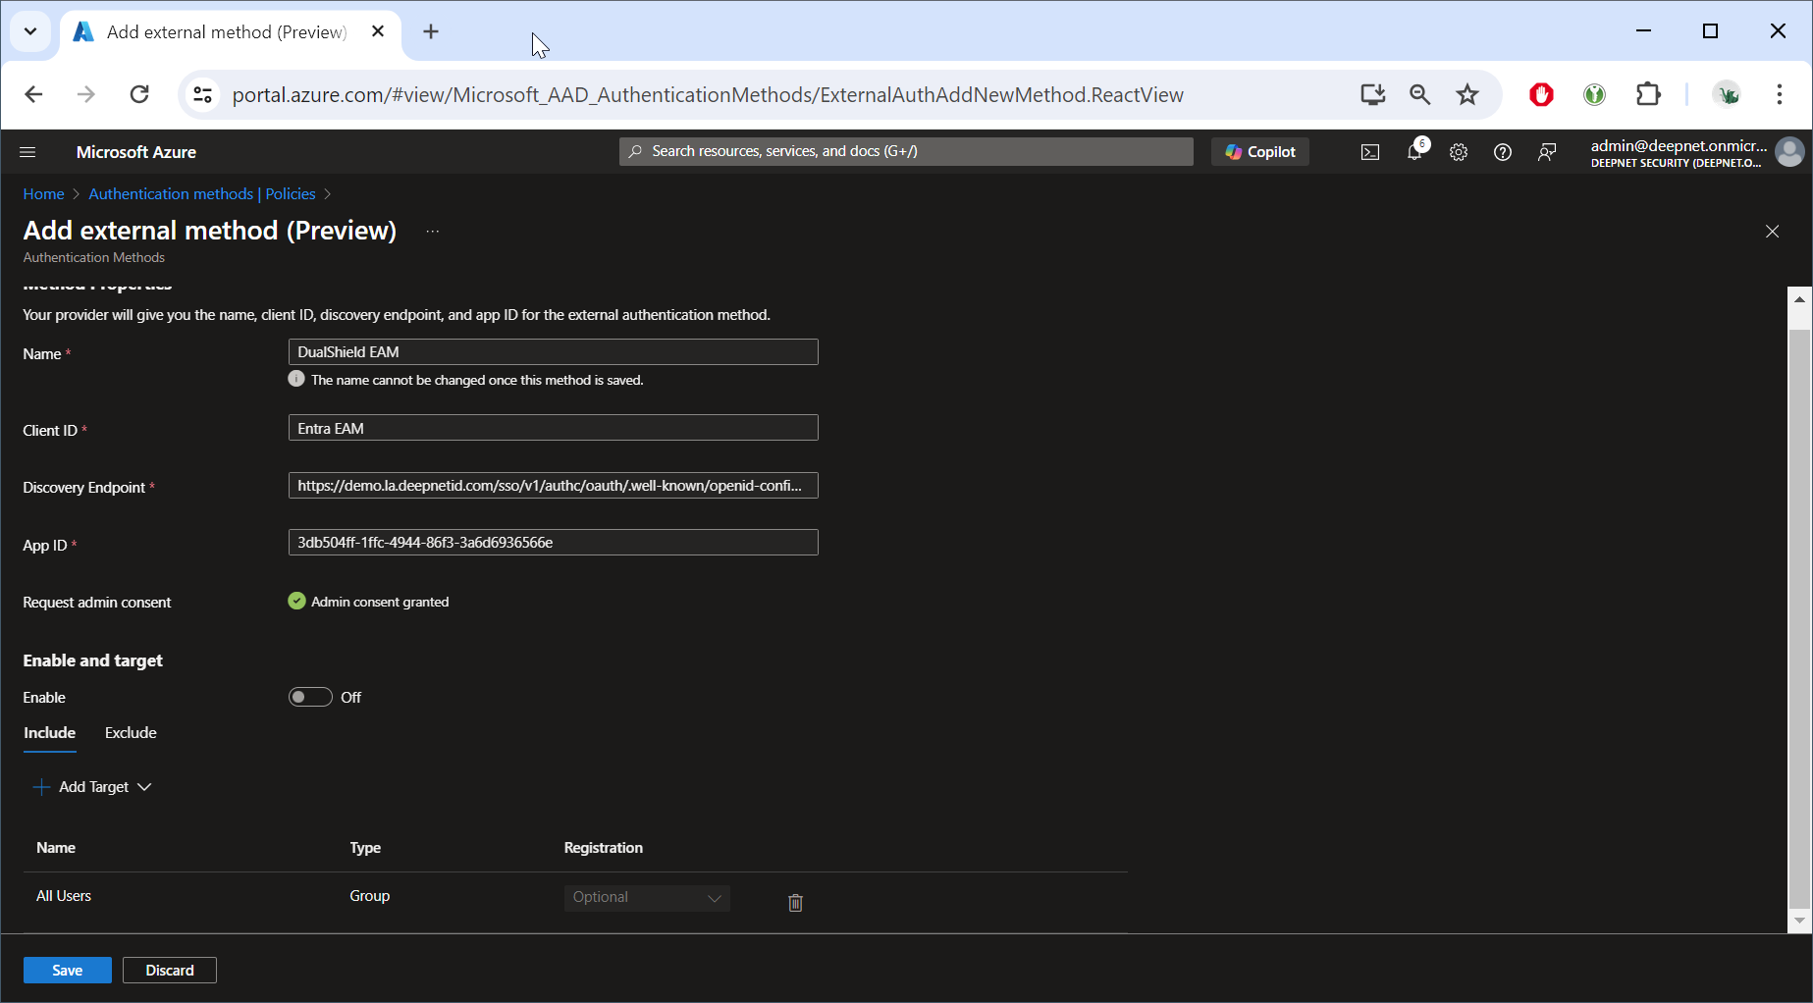Click the scroll down arrow on scrollbar

(x=1798, y=921)
